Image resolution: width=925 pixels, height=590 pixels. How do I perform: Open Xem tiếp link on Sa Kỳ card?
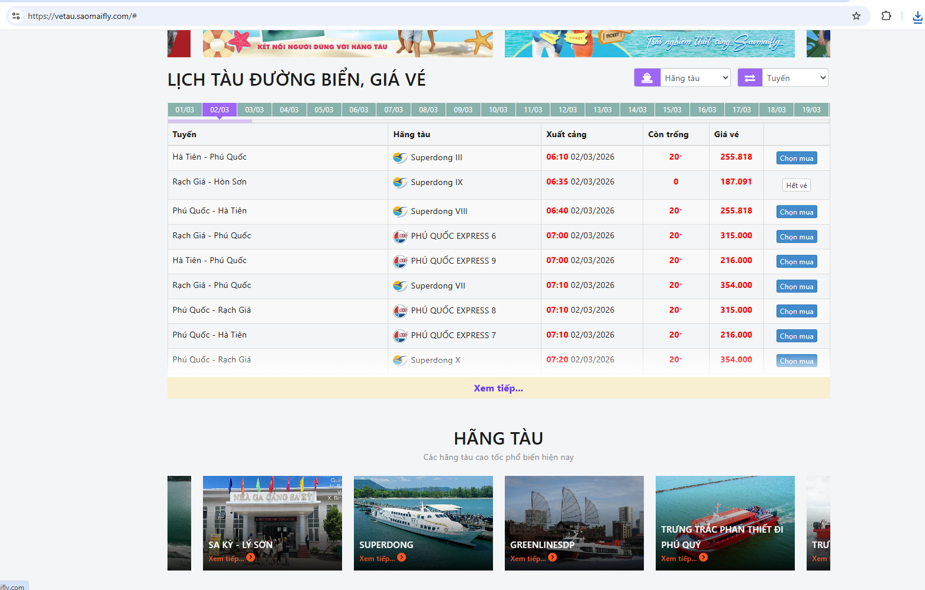226,559
